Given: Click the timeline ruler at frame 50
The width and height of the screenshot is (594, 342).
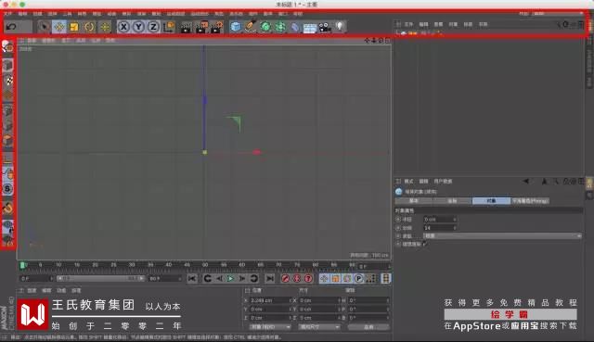Looking at the screenshot, I should point(205,265).
